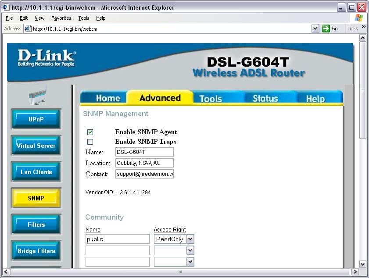
Task: Enable SNMP Agent checkbox
Action: (x=90, y=132)
